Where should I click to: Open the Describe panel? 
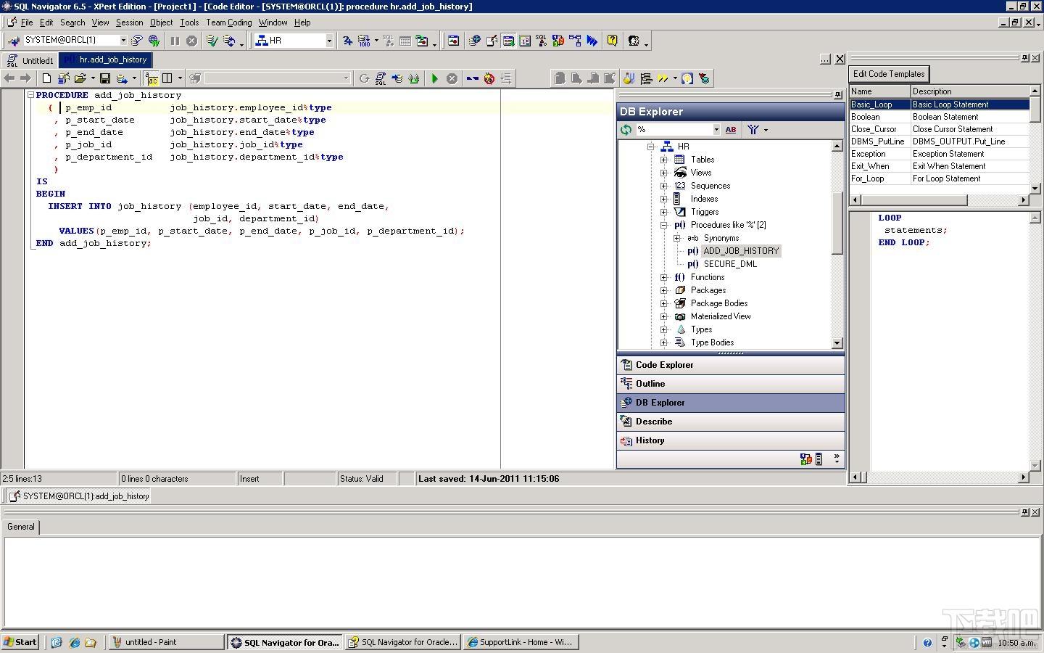tap(731, 422)
